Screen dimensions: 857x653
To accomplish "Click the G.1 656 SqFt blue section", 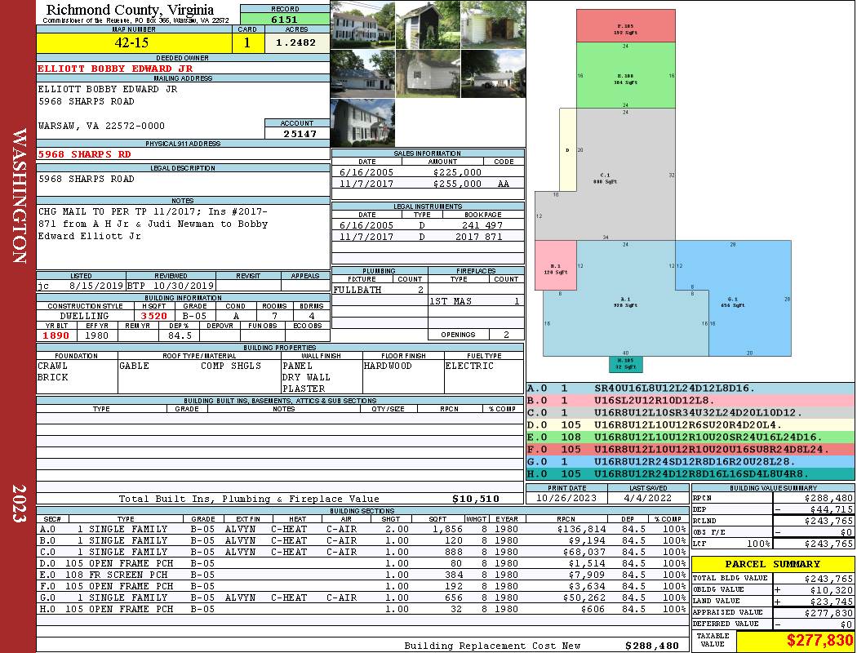I will pos(734,302).
